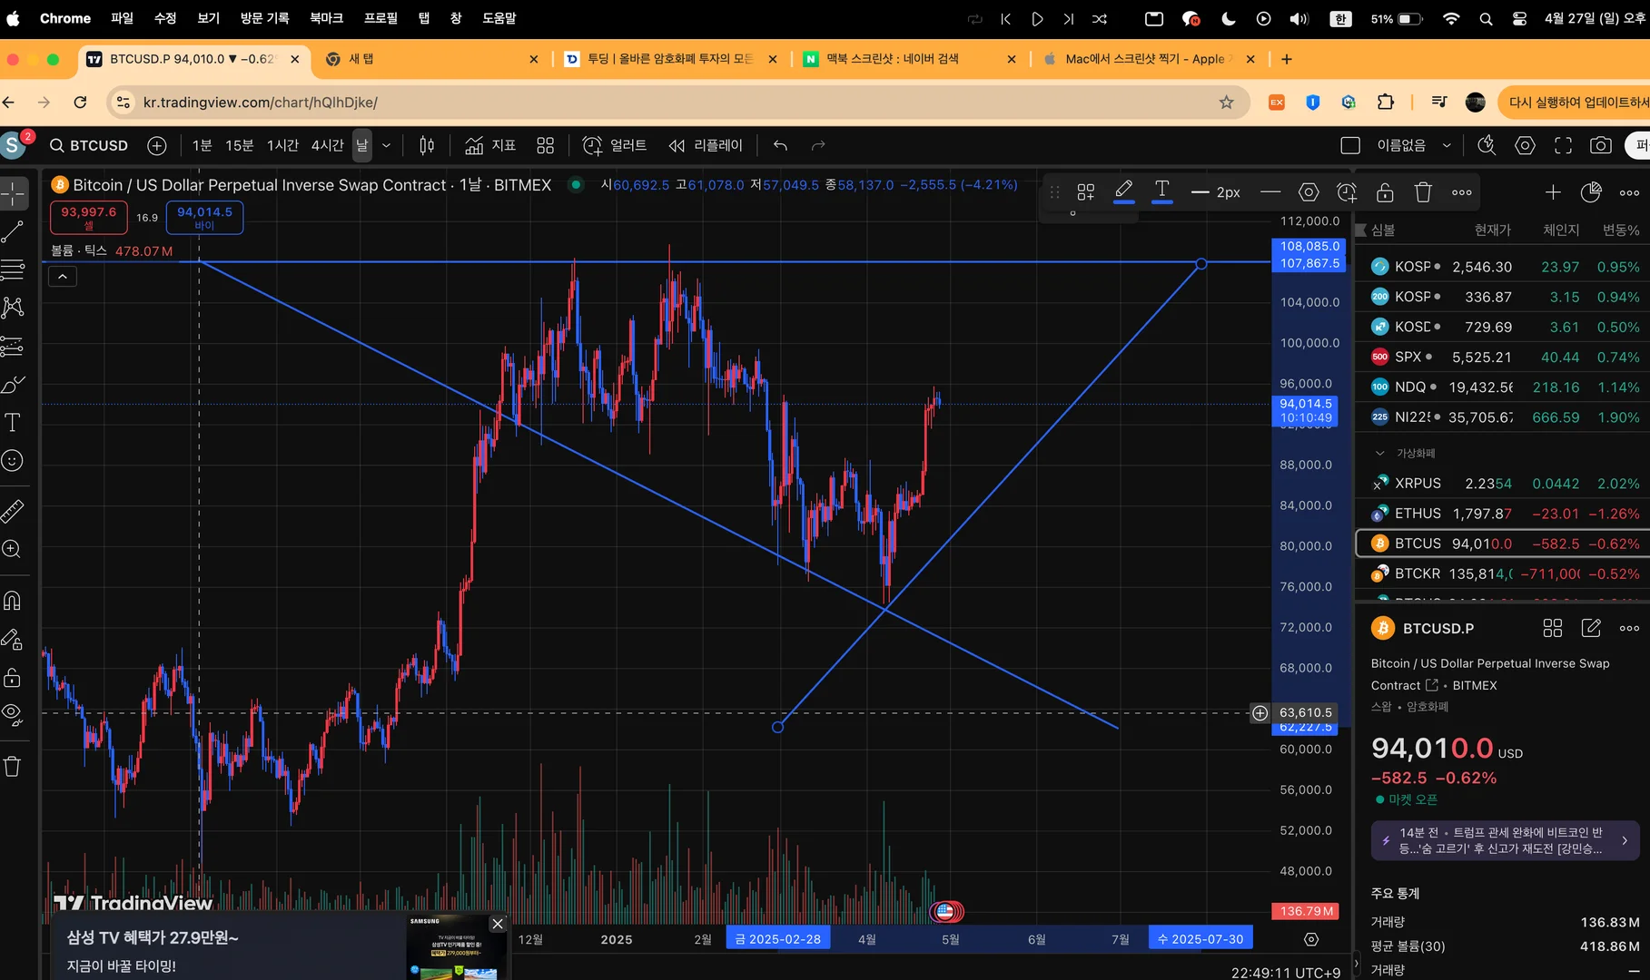Image resolution: width=1650 pixels, height=980 pixels.
Task: Click the 리플레이 replay button
Action: pos(706,145)
